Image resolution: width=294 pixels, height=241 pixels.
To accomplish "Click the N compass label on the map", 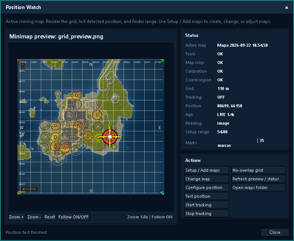I will (91, 65).
